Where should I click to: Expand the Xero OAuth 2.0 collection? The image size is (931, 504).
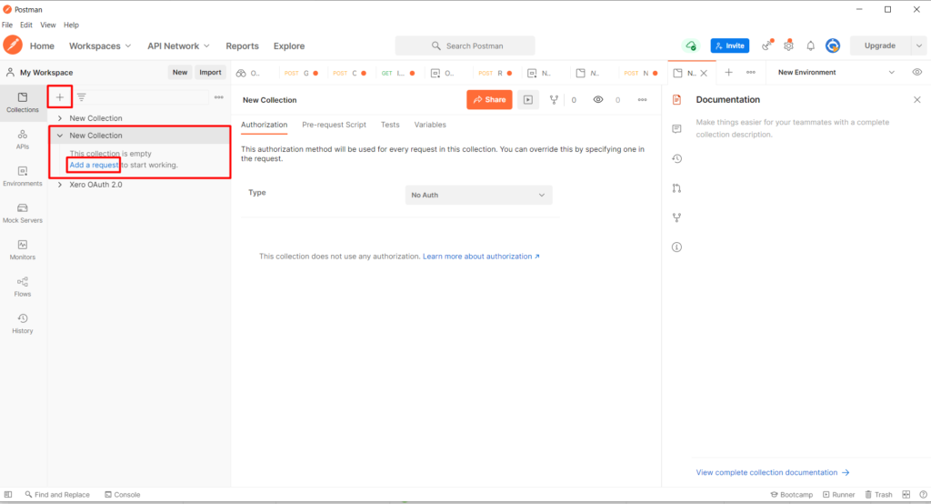point(60,185)
